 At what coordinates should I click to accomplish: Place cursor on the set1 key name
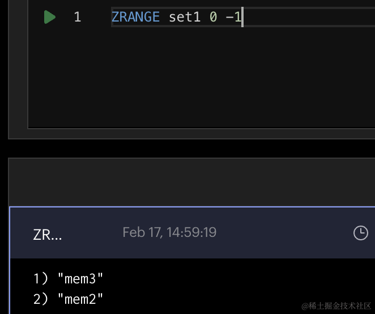(185, 17)
